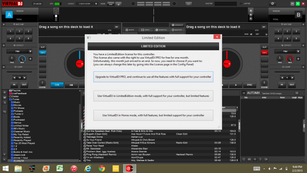Collapse deck B EFFECT panel
Image resolution: width=307 pixels, height=173 pixels.
pos(303,45)
